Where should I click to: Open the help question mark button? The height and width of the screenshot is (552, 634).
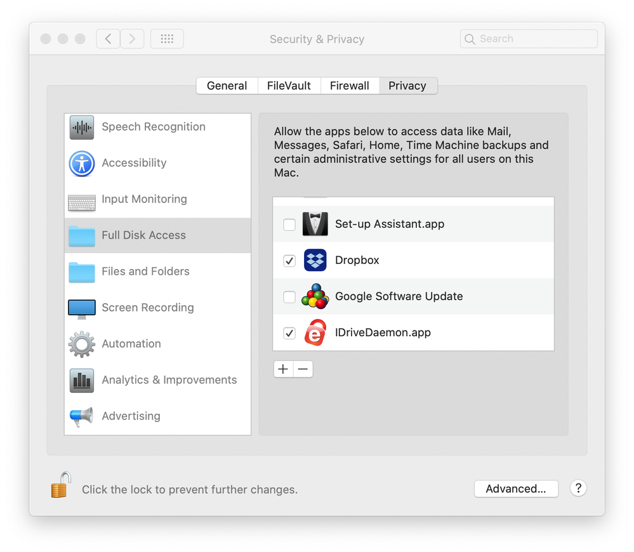pos(578,488)
